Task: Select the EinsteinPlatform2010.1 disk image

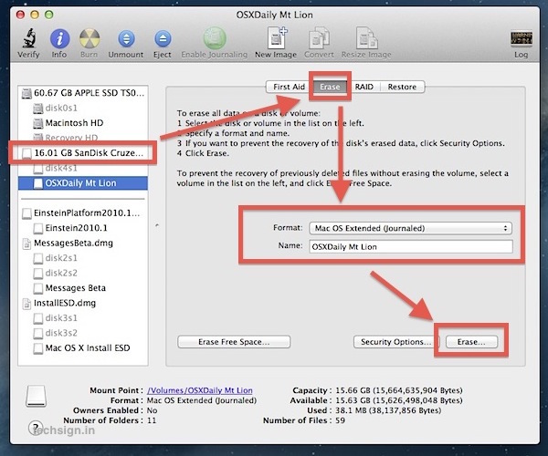Action: click(x=83, y=213)
